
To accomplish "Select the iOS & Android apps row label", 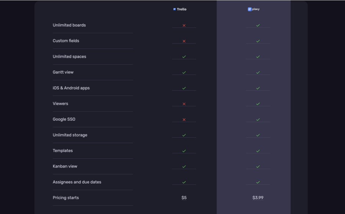I will [x=71, y=88].
